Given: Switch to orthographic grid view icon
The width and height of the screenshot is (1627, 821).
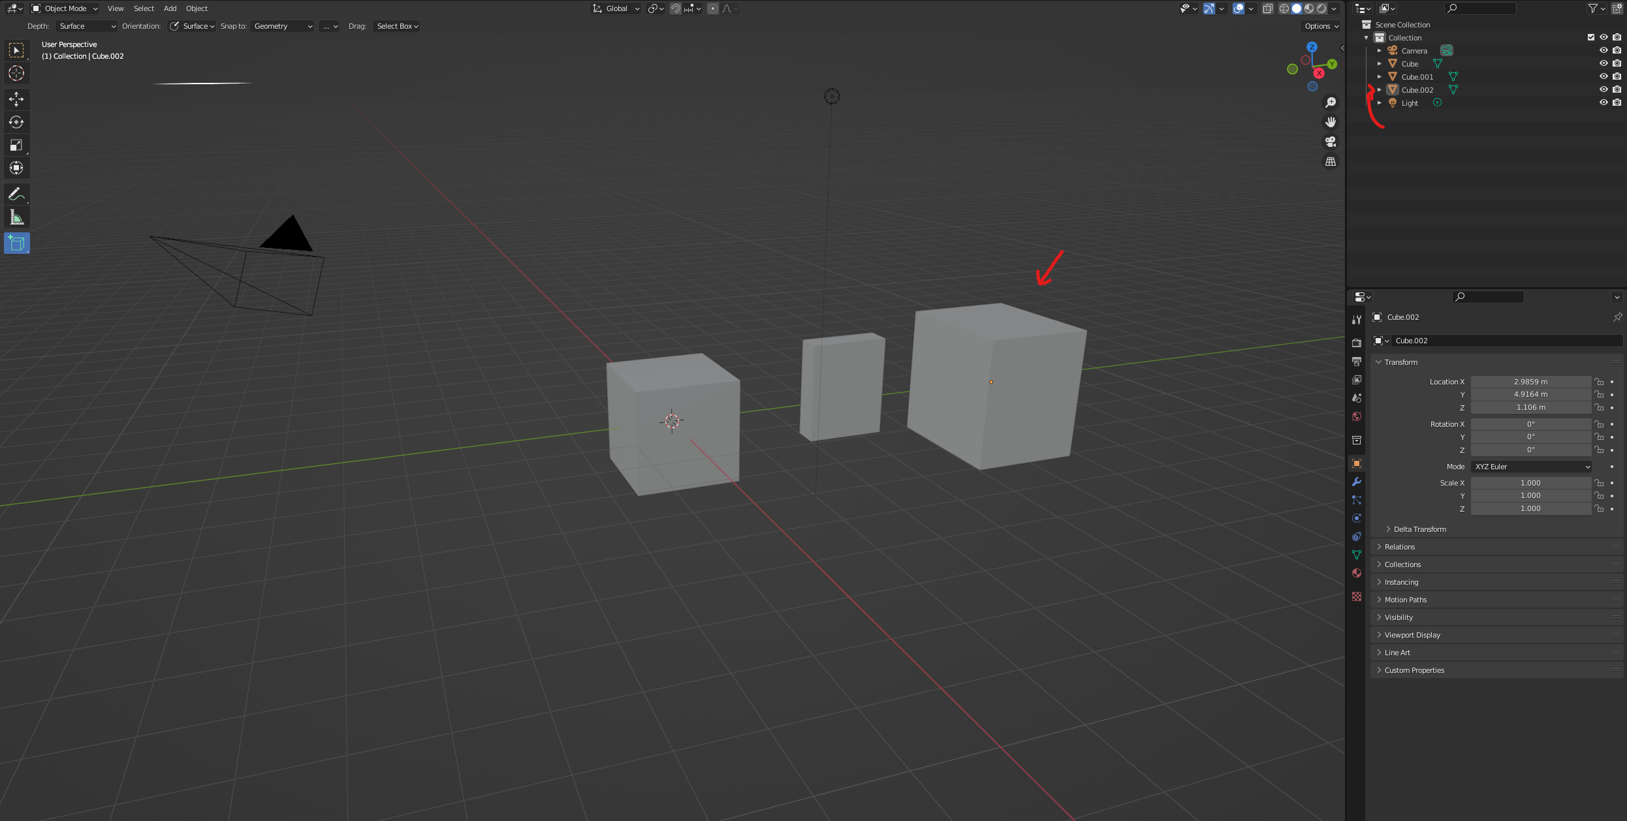Looking at the screenshot, I should 1330,161.
